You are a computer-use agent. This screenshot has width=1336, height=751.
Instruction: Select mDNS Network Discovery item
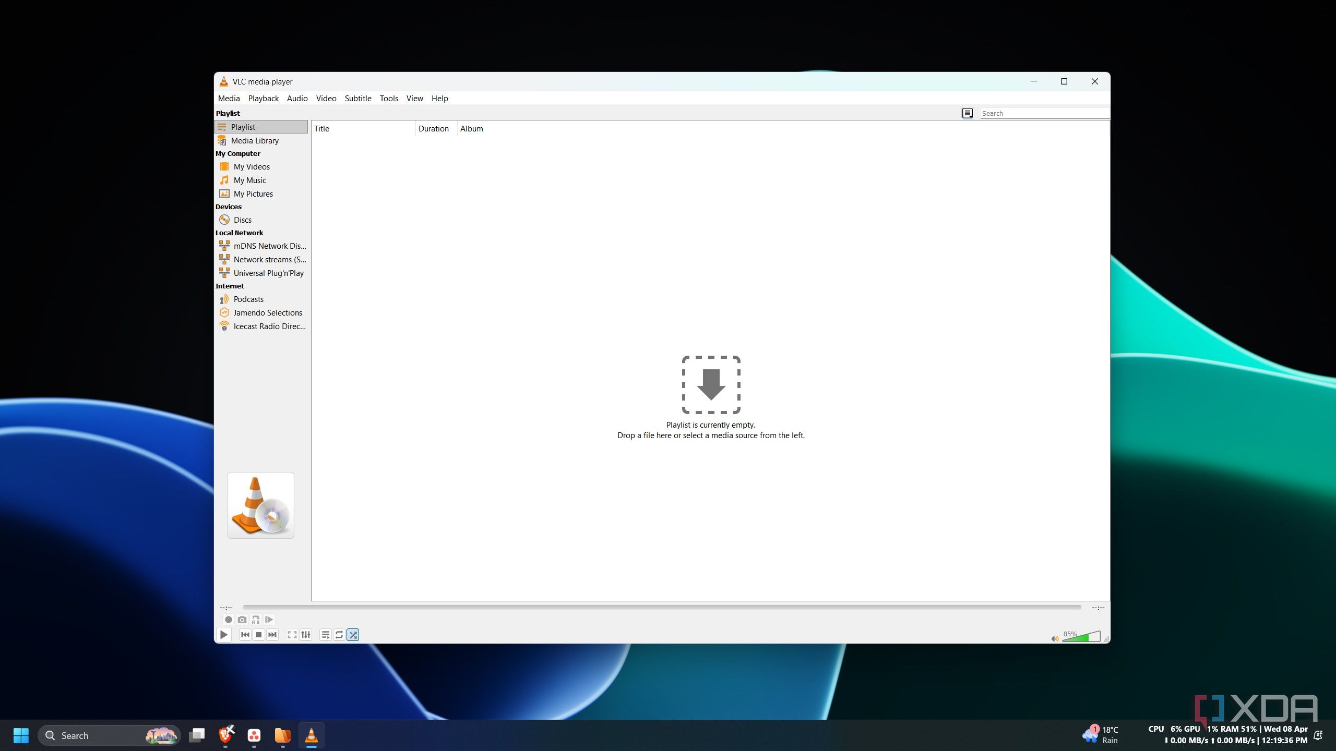click(261, 246)
